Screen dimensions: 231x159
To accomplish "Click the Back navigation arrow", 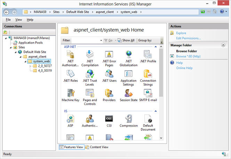I will 6,12.
